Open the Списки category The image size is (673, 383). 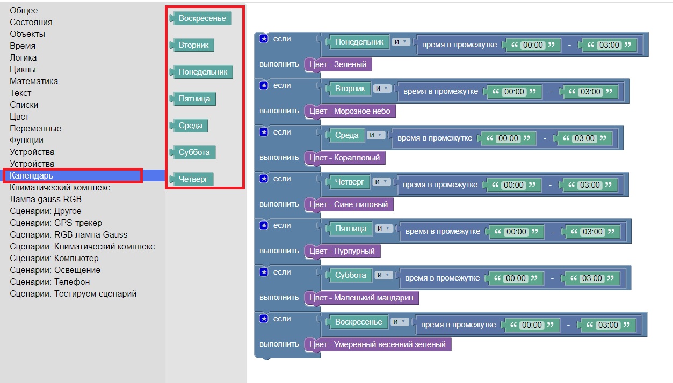(x=24, y=105)
